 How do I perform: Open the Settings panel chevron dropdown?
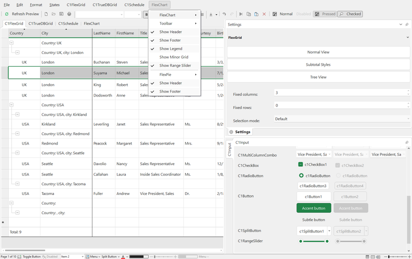coord(401,24)
